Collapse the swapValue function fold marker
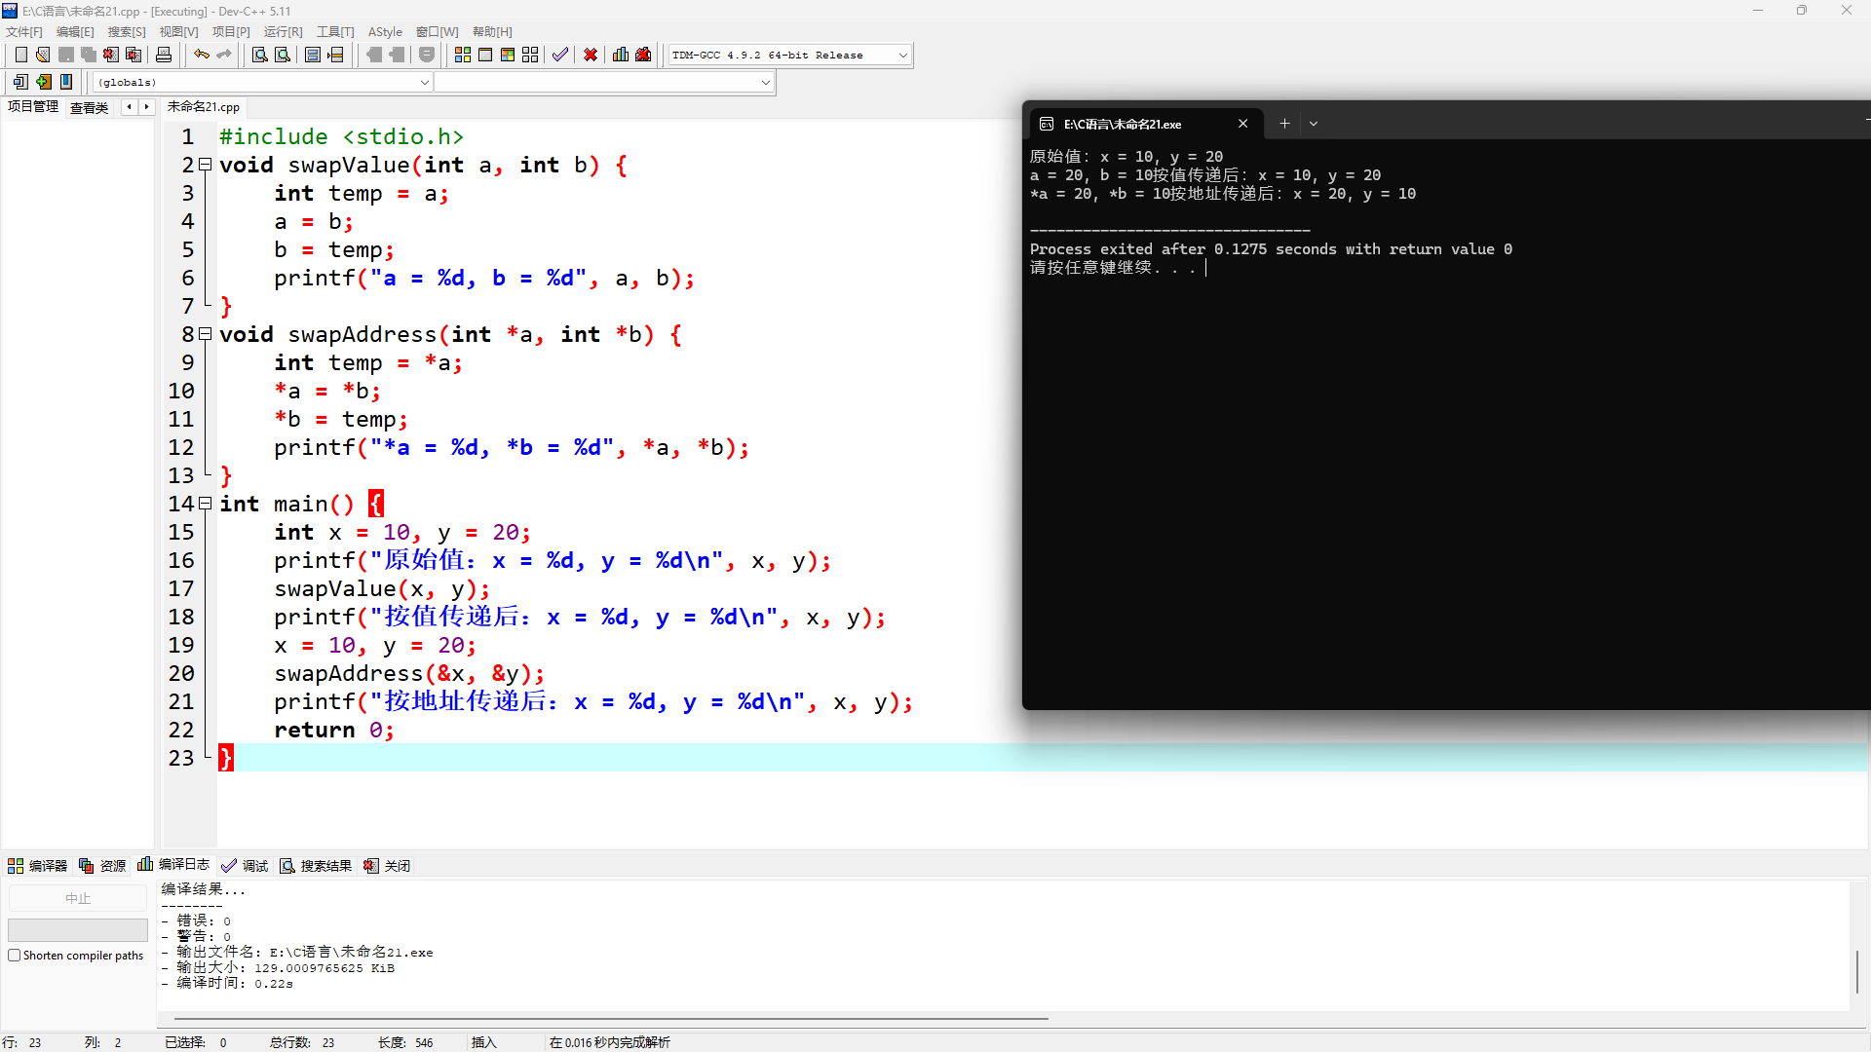 click(x=206, y=165)
